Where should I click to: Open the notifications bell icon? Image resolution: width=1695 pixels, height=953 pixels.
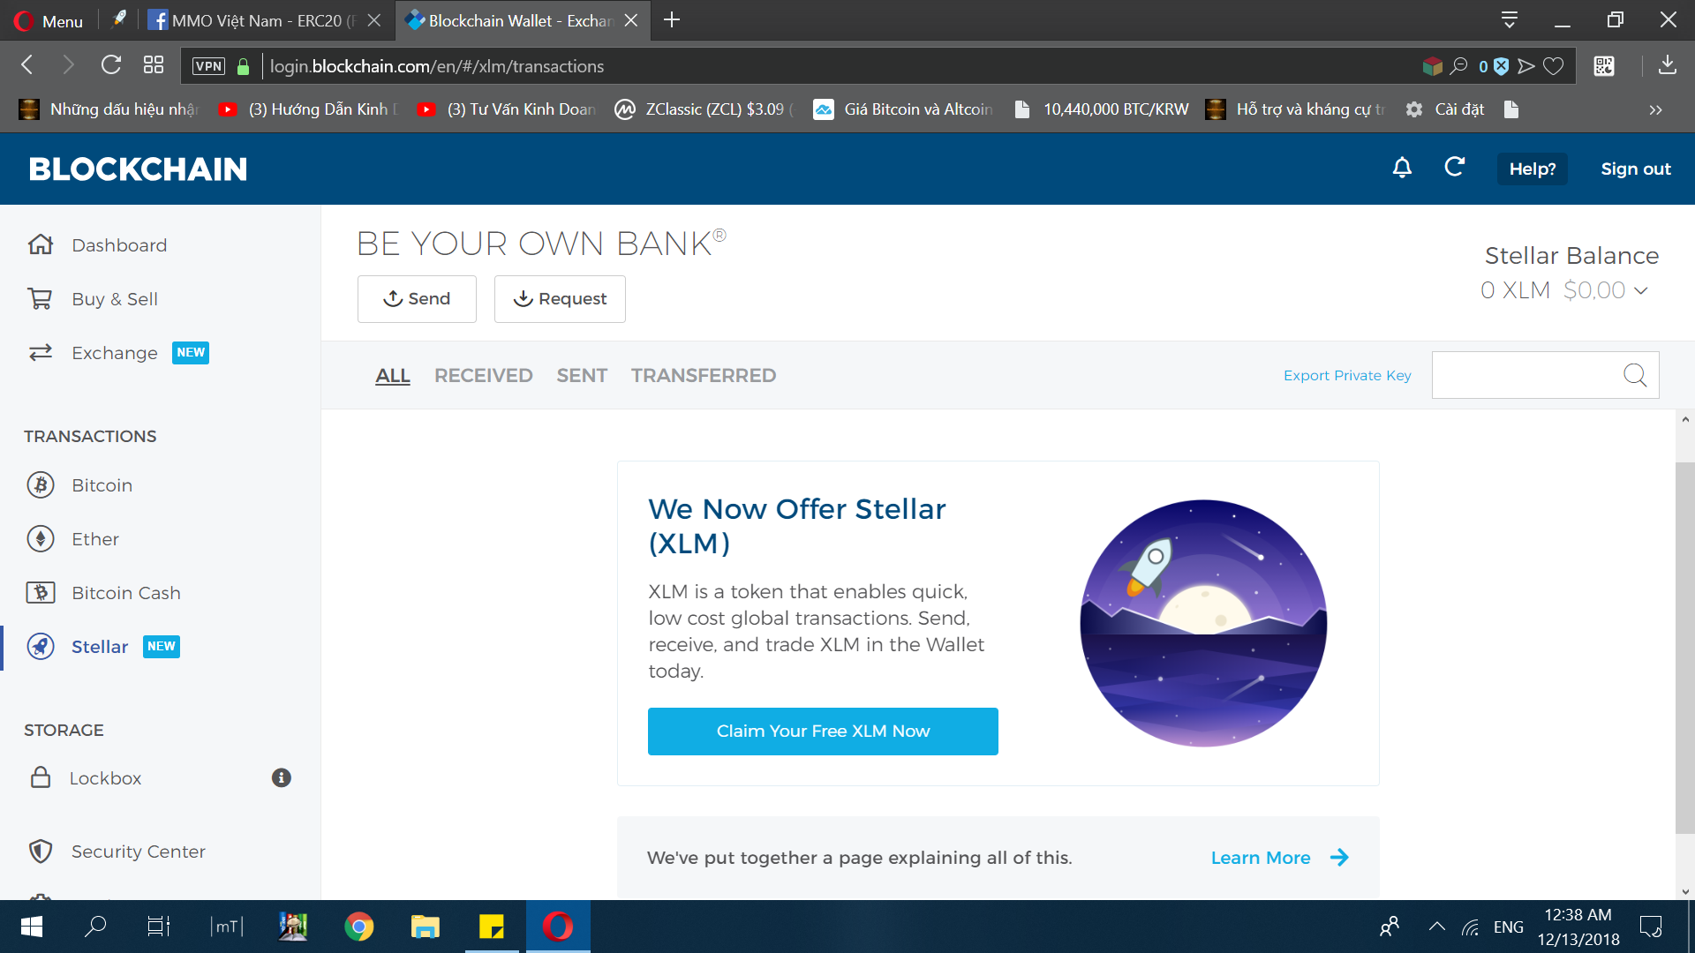(1402, 168)
